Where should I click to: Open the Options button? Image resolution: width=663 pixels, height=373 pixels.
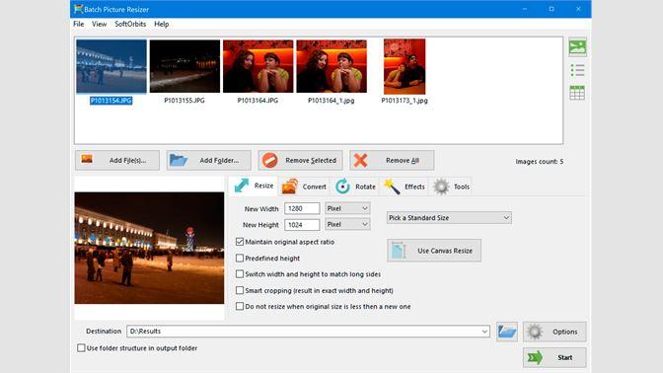[x=554, y=332]
